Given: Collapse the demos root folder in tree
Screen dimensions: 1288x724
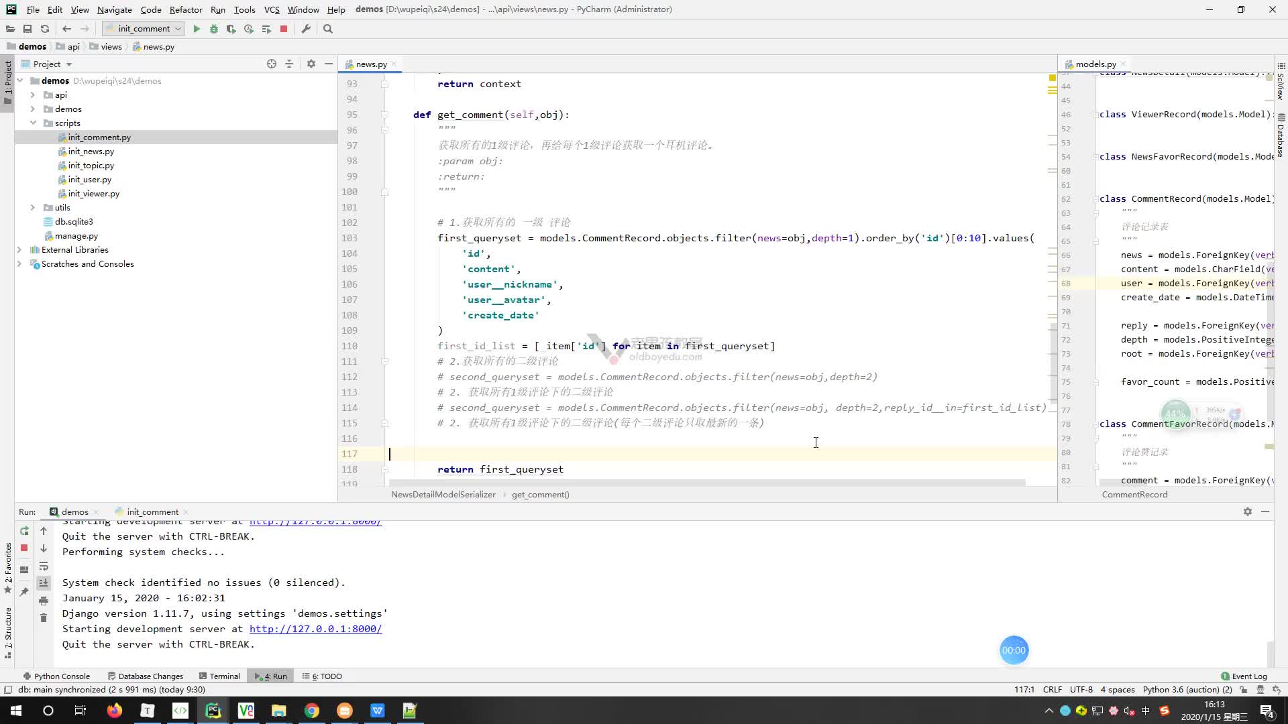Looking at the screenshot, I should pos(20,80).
